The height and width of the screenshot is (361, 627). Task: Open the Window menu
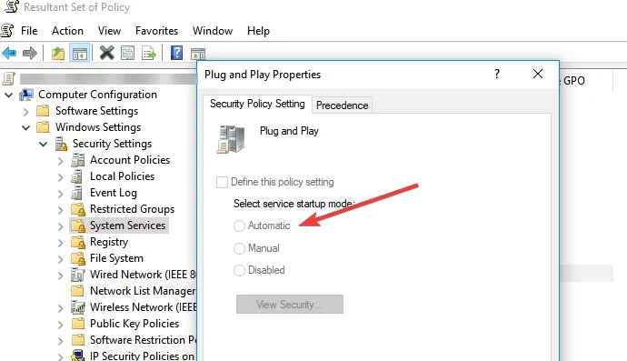213,31
